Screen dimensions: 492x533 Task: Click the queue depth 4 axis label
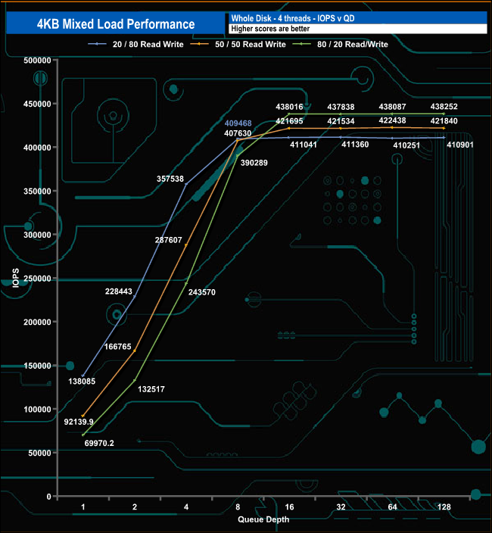[186, 507]
